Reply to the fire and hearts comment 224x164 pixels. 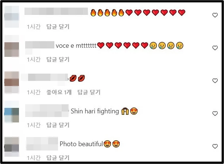[x=58, y=27]
